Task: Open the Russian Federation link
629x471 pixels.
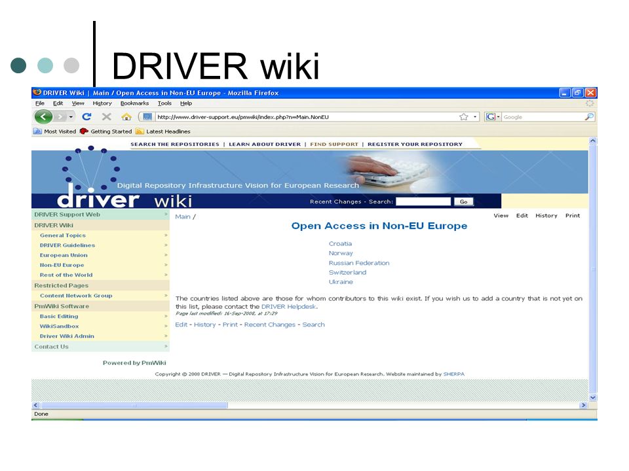Action: click(359, 263)
